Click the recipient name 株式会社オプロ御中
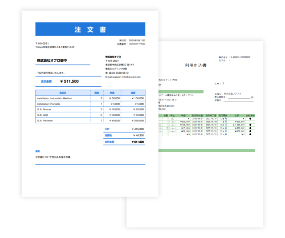Viewport: 285px width, 238px height. pyautogui.click(x=52, y=61)
